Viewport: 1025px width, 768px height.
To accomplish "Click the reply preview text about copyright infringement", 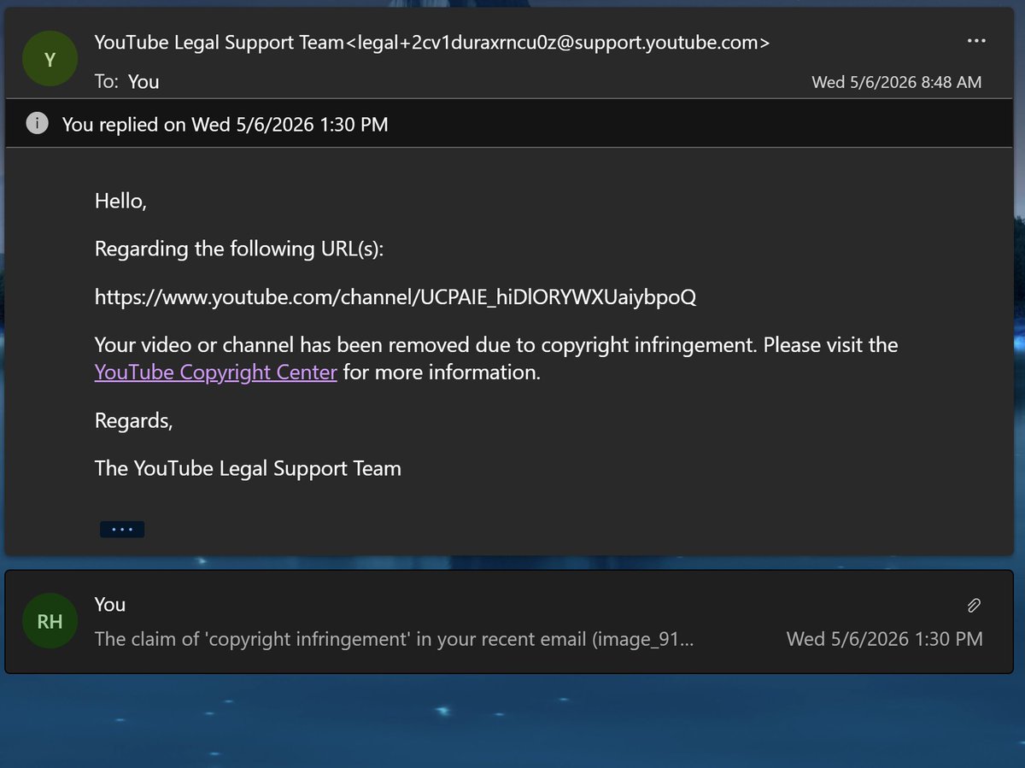I will (394, 639).
